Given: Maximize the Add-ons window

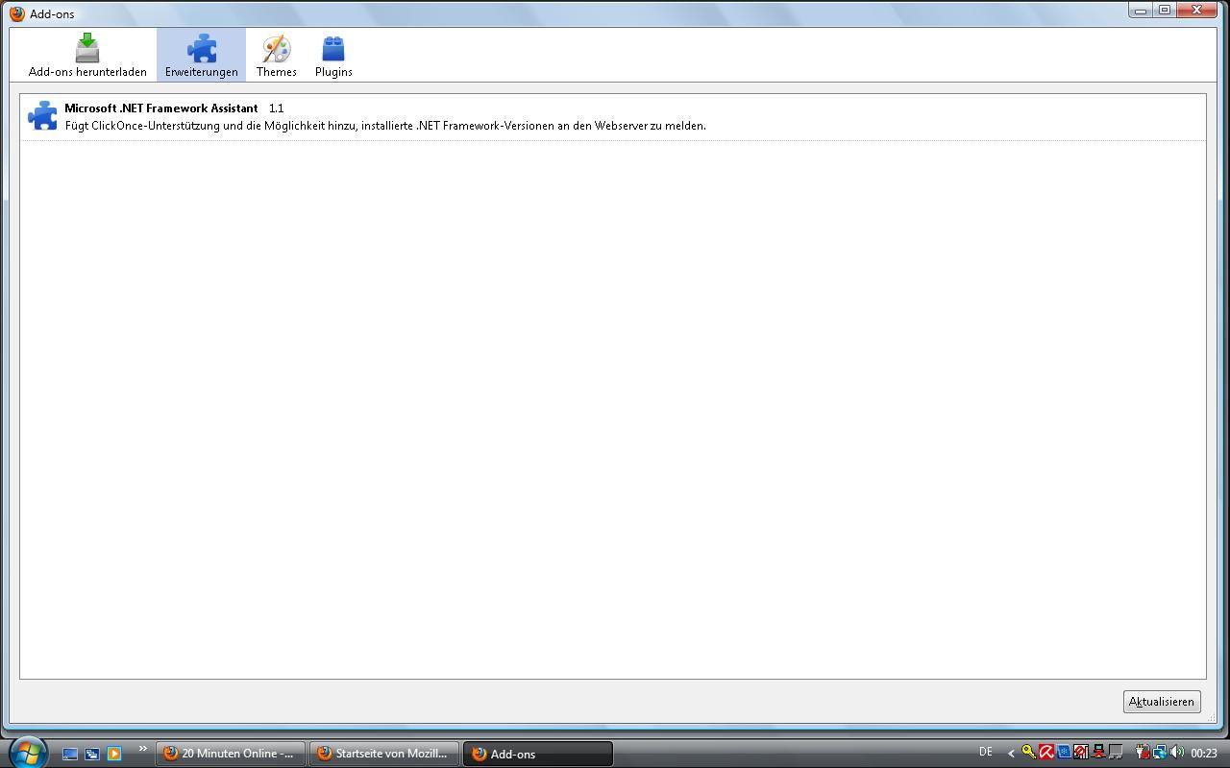Looking at the screenshot, I should (1165, 11).
